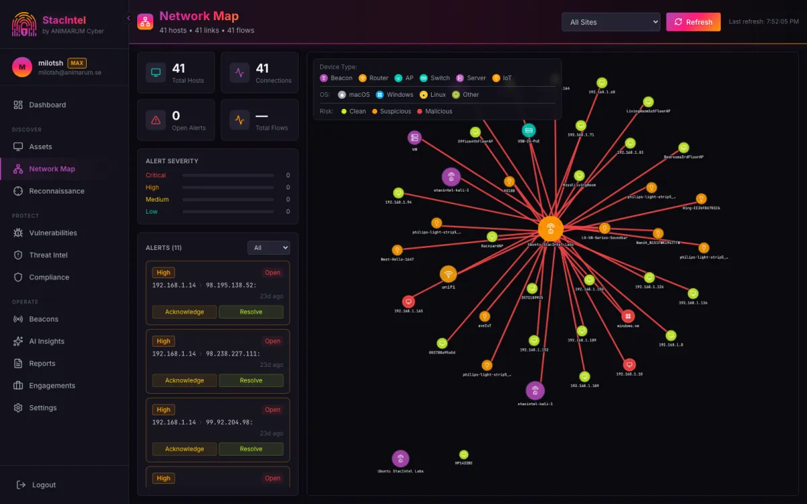Screen dimensions: 807x504
Task: Open the All Sites dropdown
Action: [x=611, y=22]
